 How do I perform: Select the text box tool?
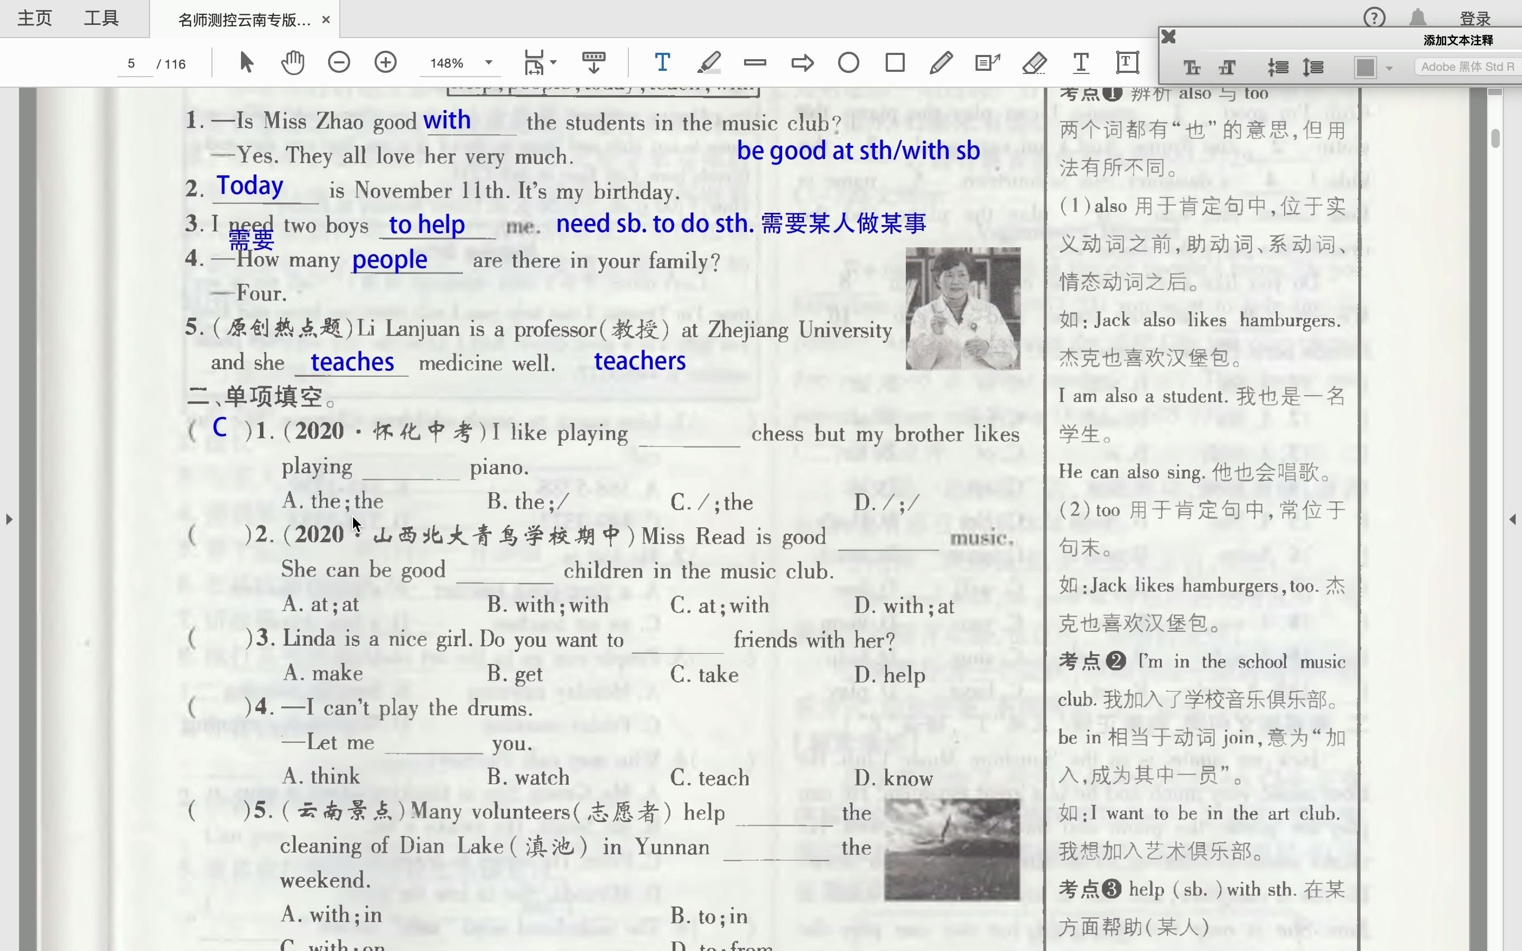tap(1127, 63)
